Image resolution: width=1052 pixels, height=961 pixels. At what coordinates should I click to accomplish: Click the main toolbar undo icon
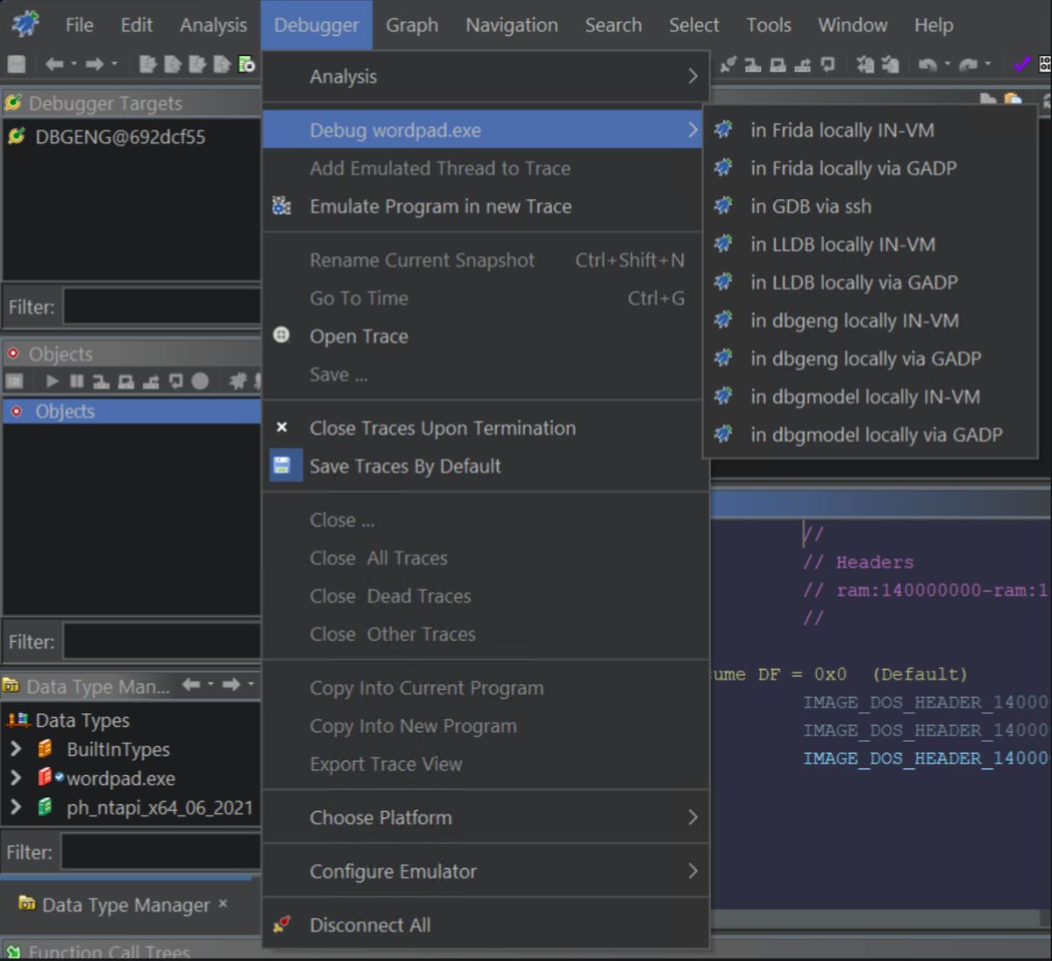coord(928,64)
